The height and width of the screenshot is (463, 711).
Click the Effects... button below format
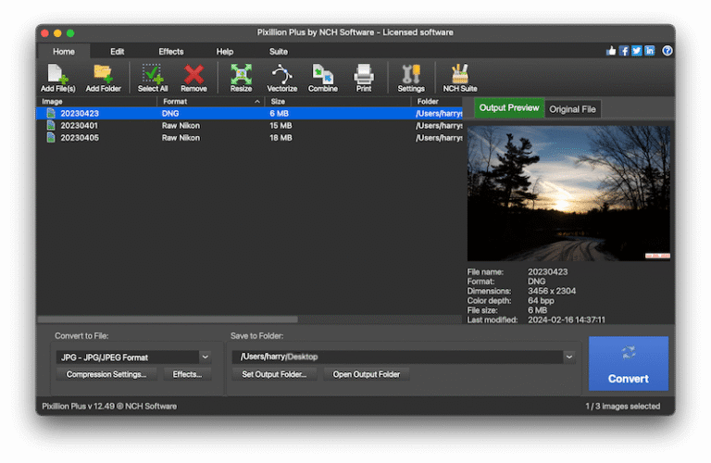tap(187, 375)
